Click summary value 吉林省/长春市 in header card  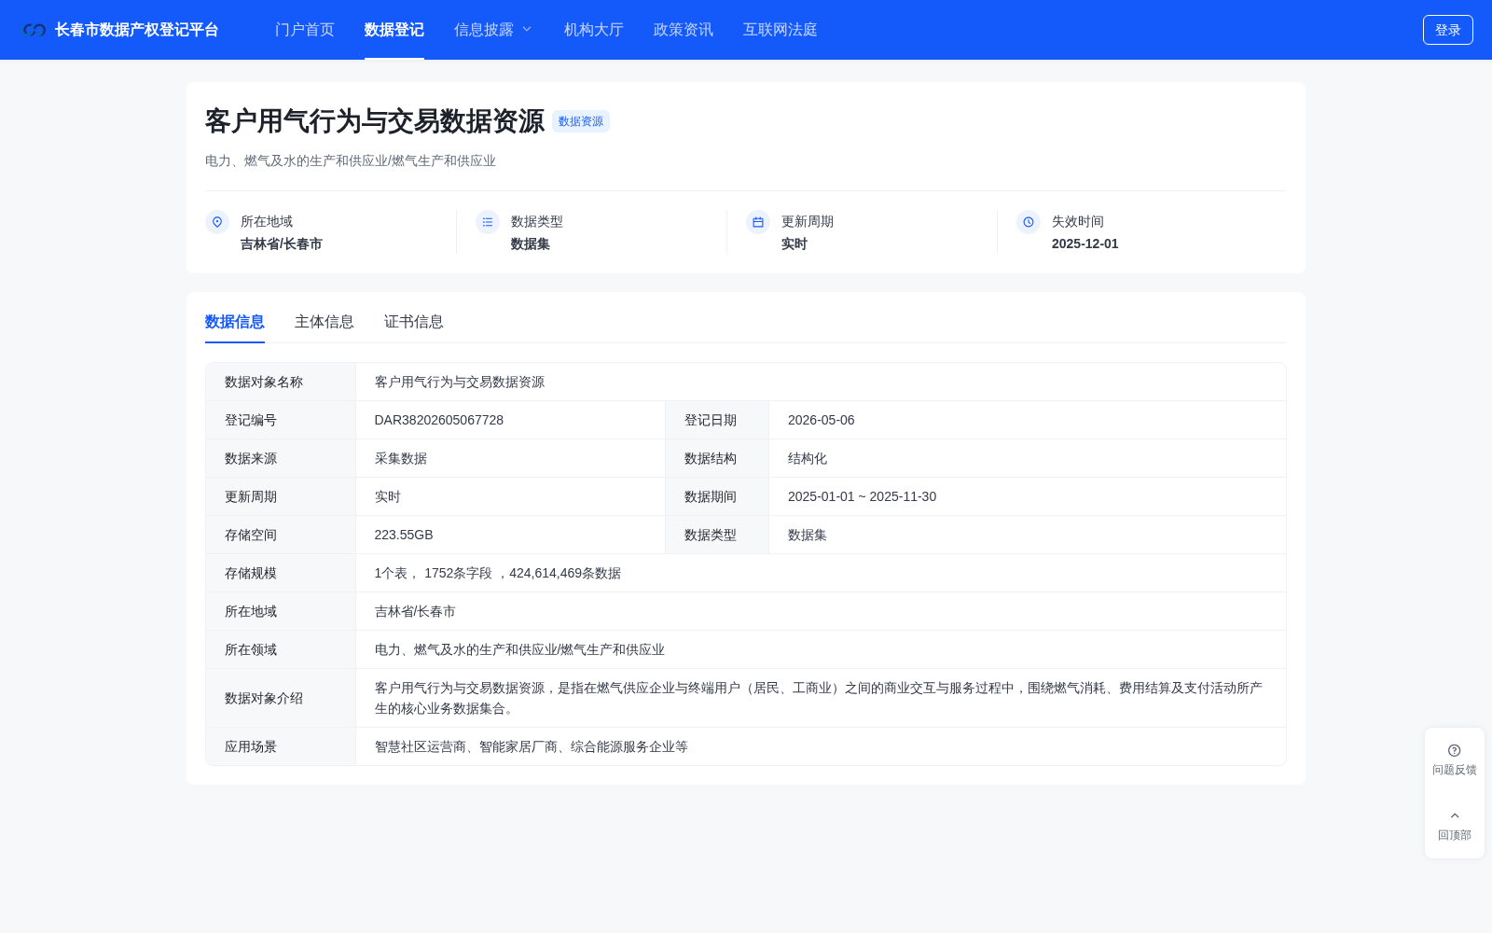[x=282, y=244]
